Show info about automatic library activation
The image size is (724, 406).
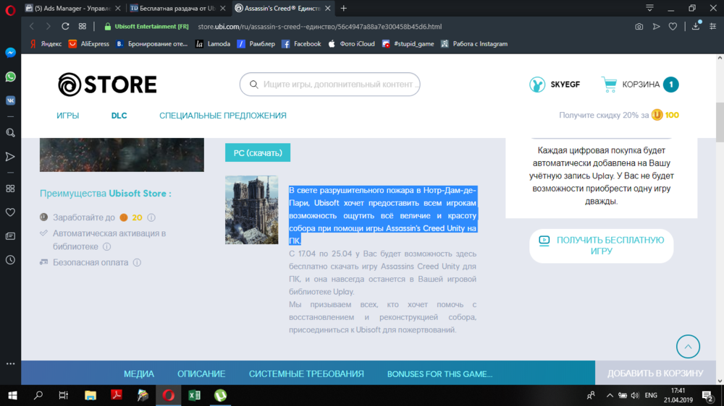(x=106, y=246)
